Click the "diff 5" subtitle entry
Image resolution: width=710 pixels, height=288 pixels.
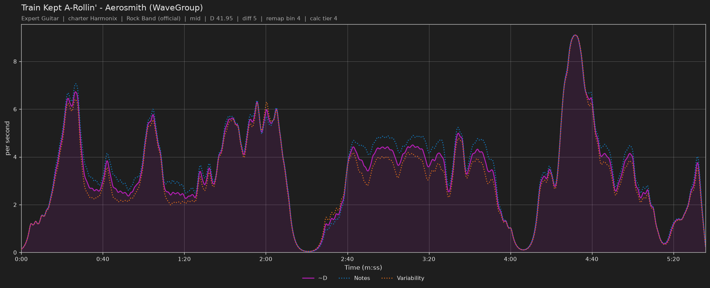(249, 19)
